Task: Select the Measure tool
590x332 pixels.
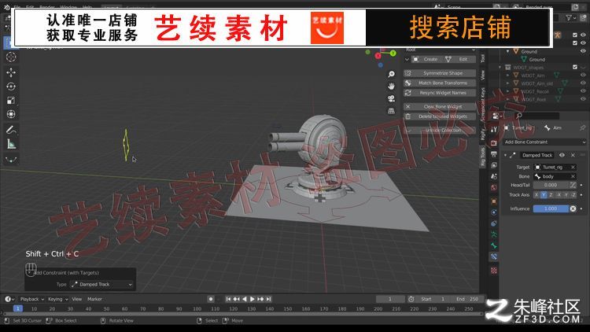Action: 11,144
